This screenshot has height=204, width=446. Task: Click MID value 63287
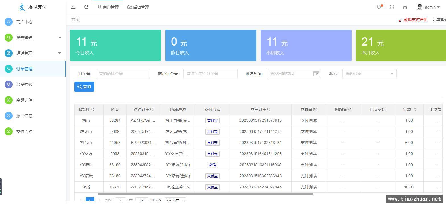(115, 120)
